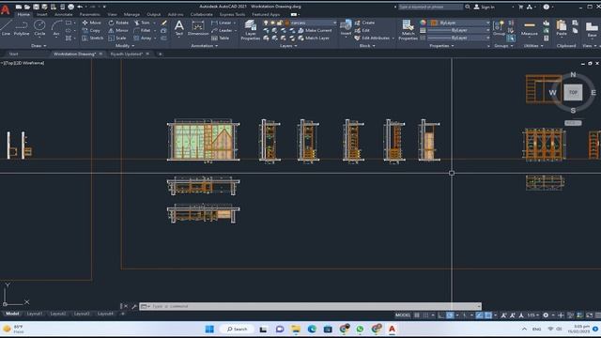Click Edit Attributes button
The image size is (601, 338).
tap(372, 38)
